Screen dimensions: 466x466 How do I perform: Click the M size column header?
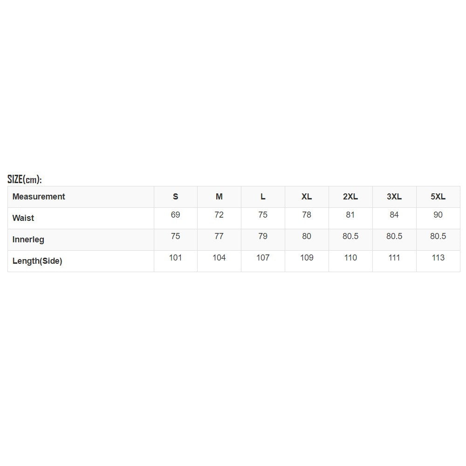click(x=219, y=197)
